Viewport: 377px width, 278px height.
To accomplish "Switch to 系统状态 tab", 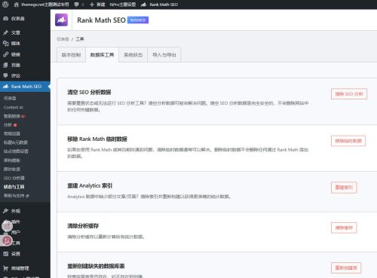I will point(133,55).
